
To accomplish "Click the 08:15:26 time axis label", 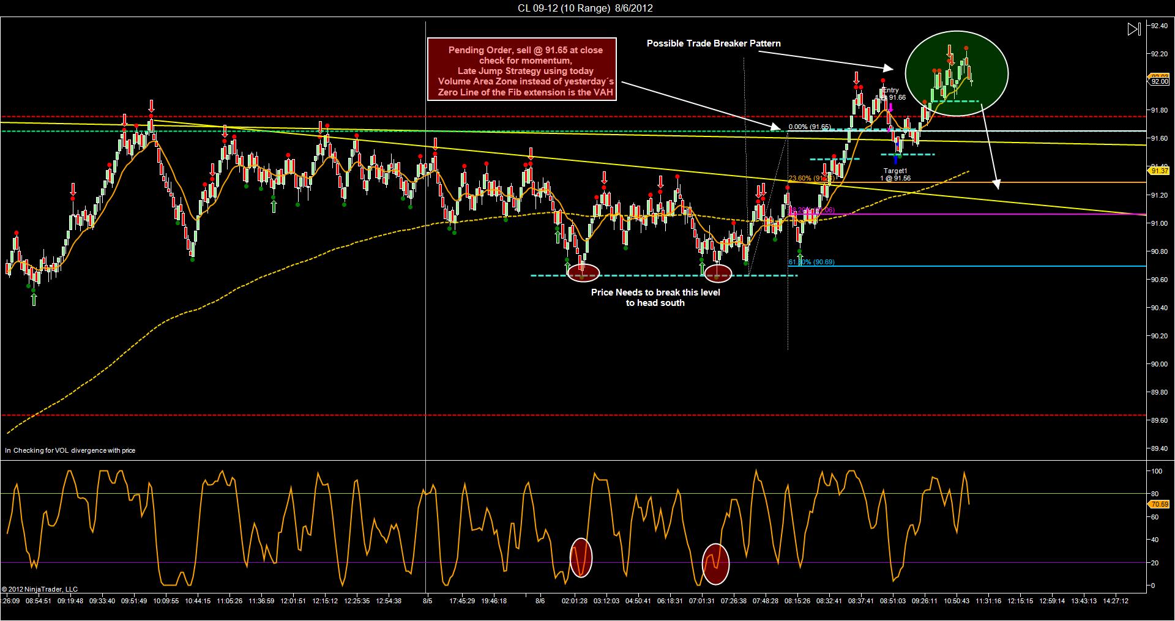I will 797,601.
